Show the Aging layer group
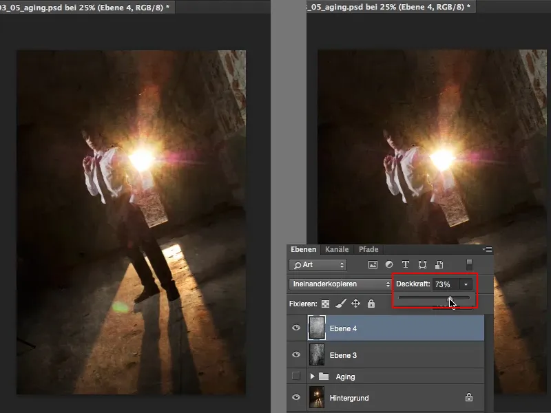 [296, 377]
